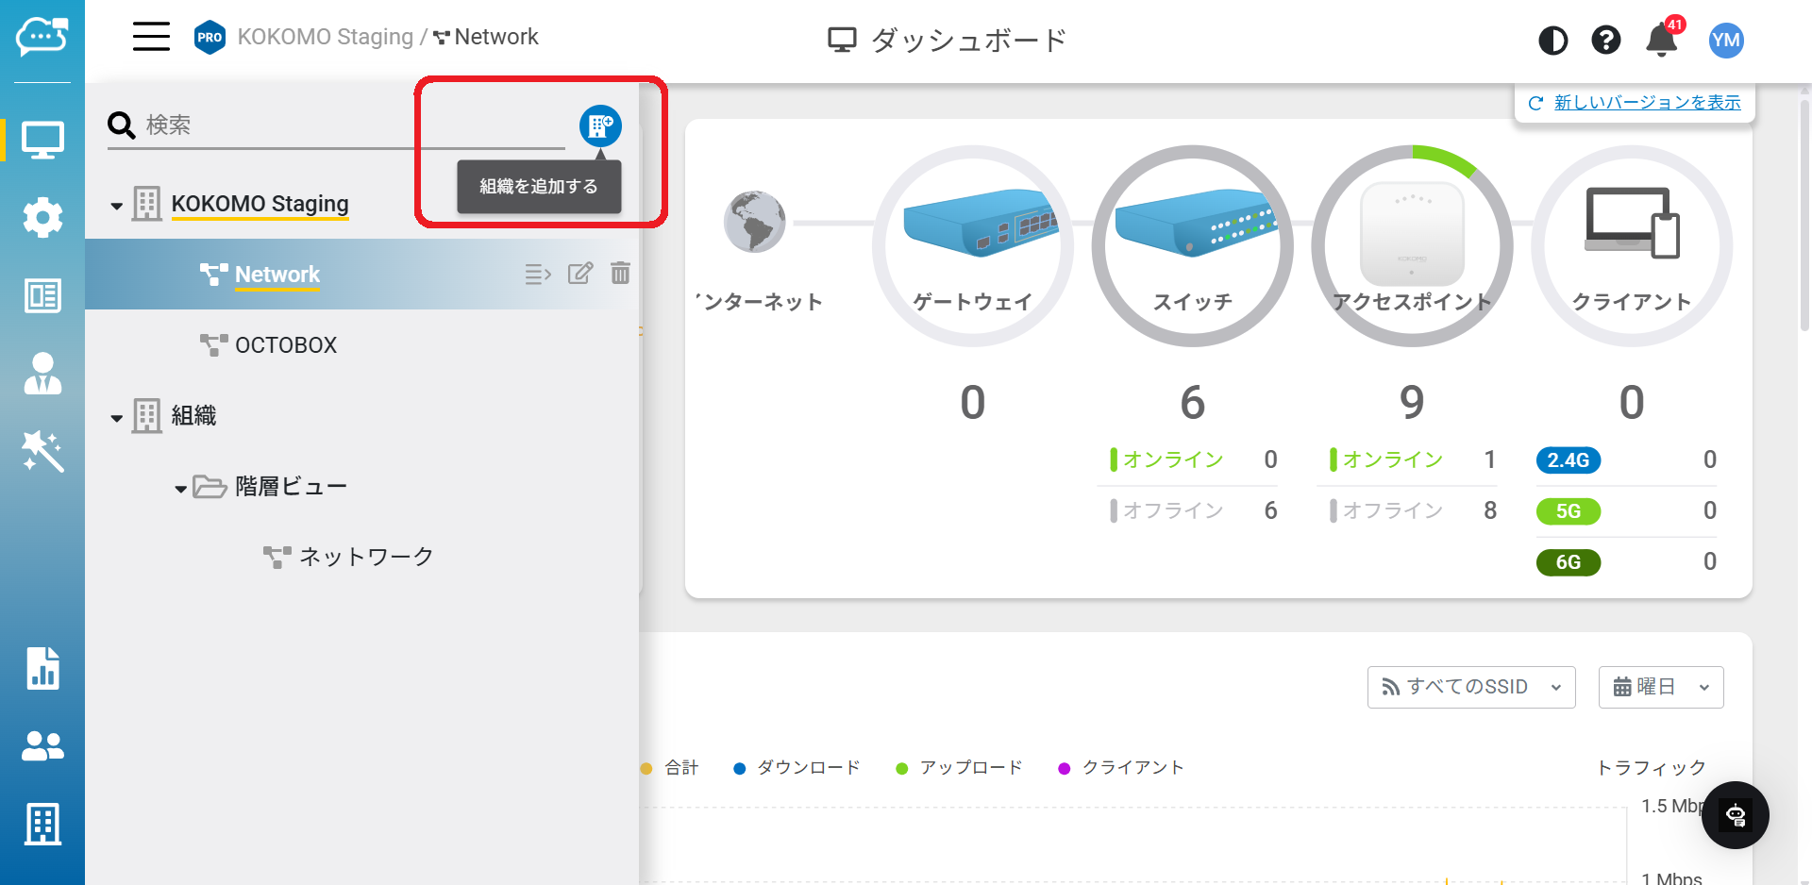This screenshot has height=885, width=1812.
Task: Open the chatbot assistant button
Action: pyautogui.click(x=1735, y=815)
